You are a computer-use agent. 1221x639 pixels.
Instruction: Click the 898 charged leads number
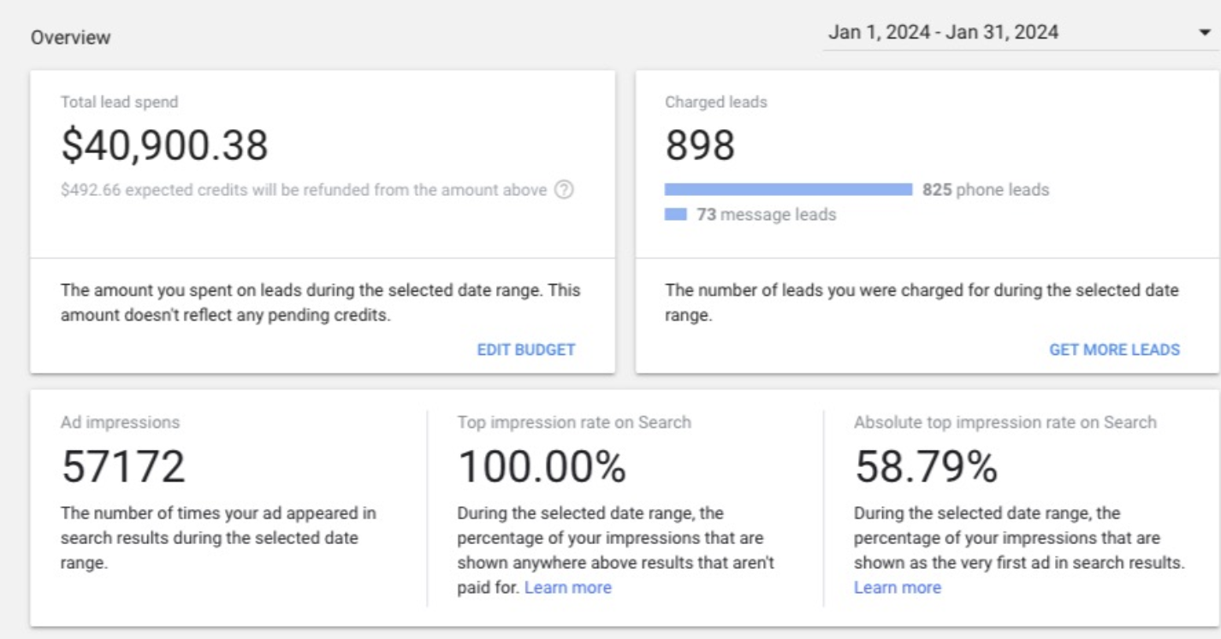point(700,145)
